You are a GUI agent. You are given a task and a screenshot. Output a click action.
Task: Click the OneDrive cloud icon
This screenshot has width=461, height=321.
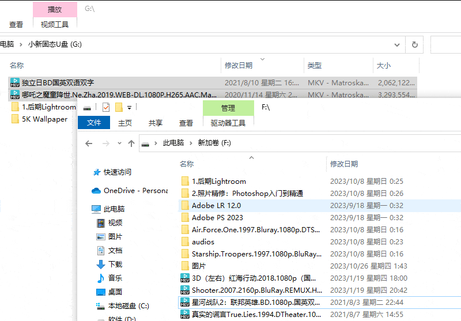[x=96, y=191]
